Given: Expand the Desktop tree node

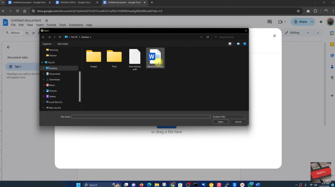Looking at the screenshot, I should [44, 68].
